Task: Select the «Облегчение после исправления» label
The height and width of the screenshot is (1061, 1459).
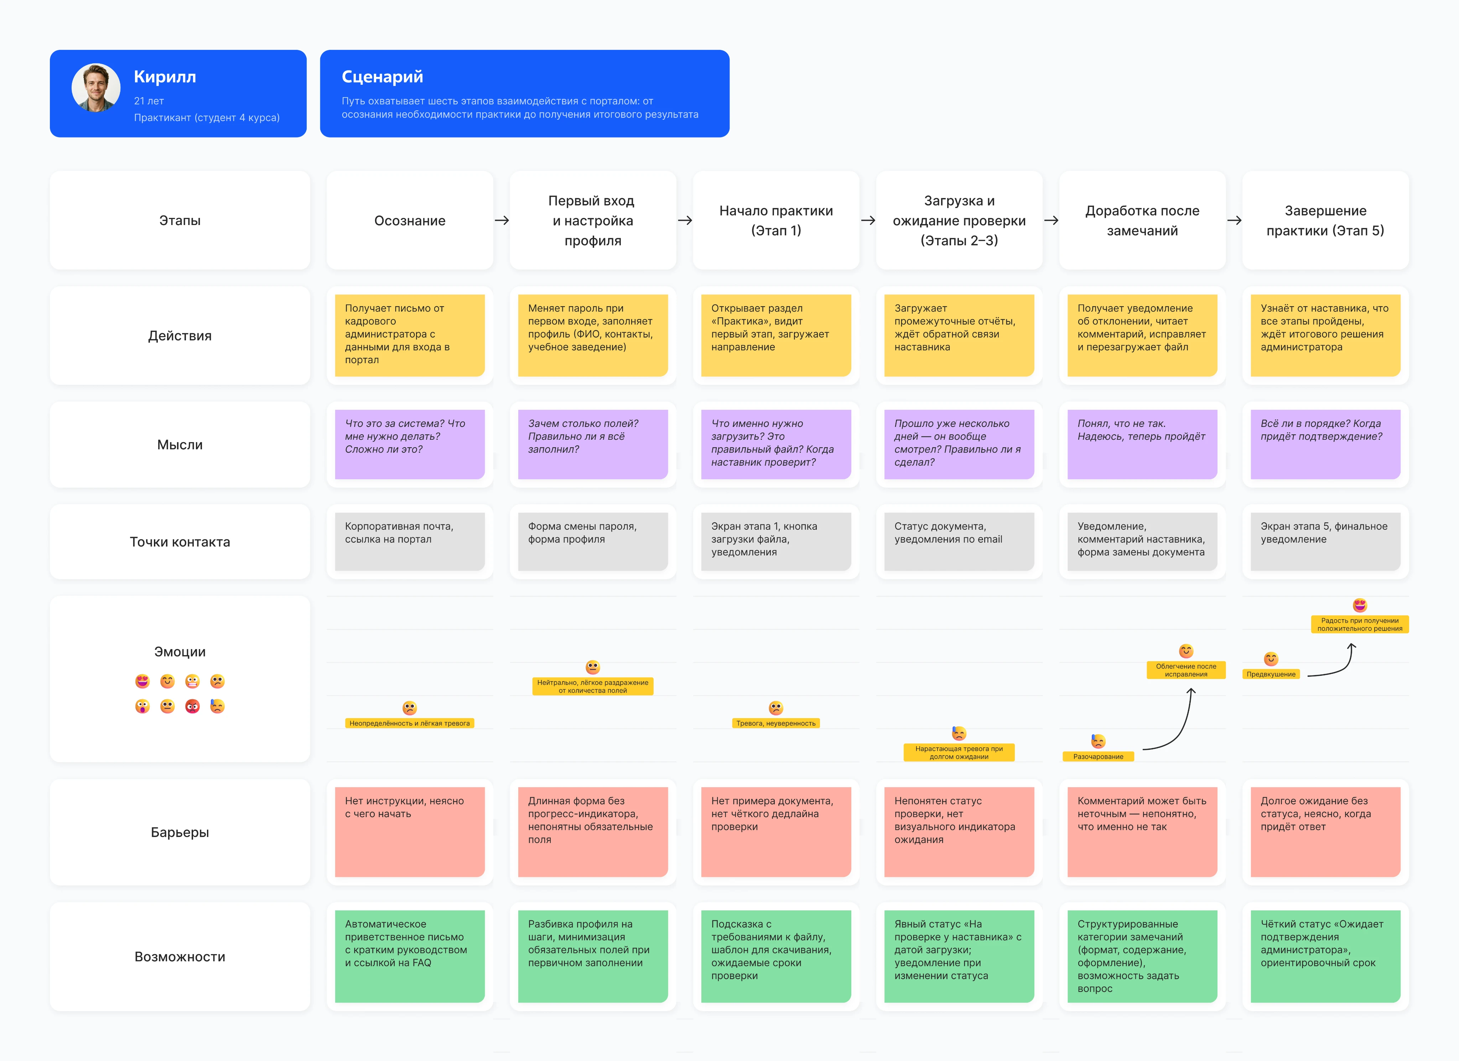Action: [x=1186, y=670]
